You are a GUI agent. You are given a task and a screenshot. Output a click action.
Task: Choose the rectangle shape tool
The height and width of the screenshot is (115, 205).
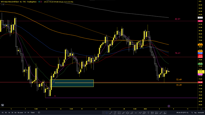[x=119, y=113]
